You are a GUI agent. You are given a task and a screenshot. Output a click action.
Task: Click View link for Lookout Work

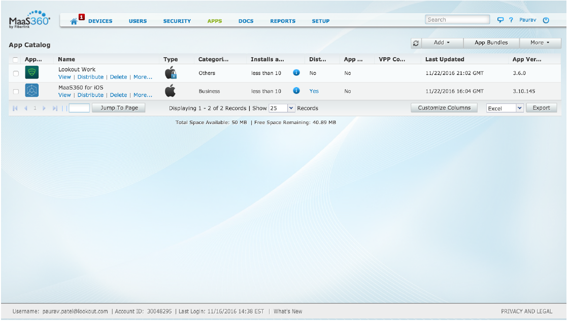pyautogui.click(x=64, y=77)
